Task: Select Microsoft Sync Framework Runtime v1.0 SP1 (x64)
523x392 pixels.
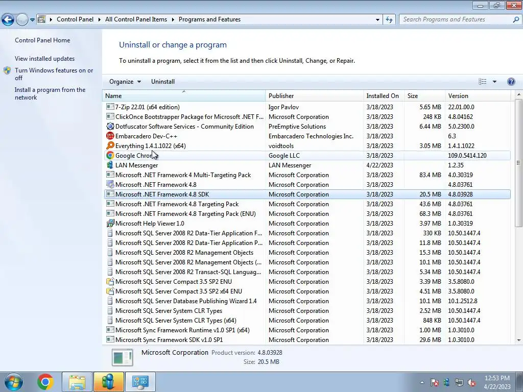Action: pos(307,330)
